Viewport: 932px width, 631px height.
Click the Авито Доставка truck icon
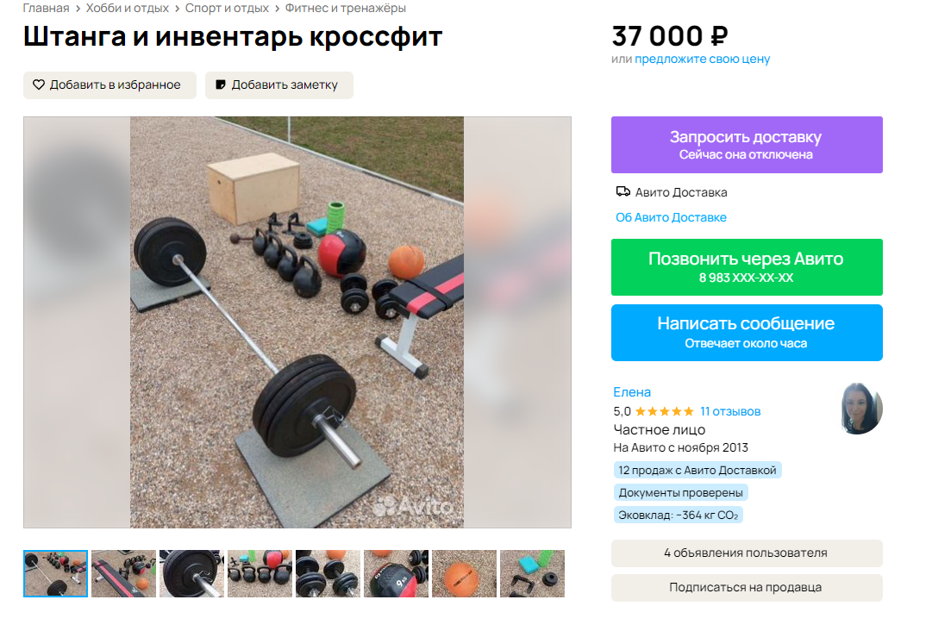(x=623, y=192)
